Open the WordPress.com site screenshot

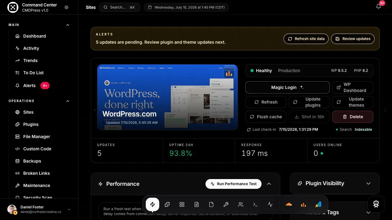pyautogui.click(x=168, y=97)
